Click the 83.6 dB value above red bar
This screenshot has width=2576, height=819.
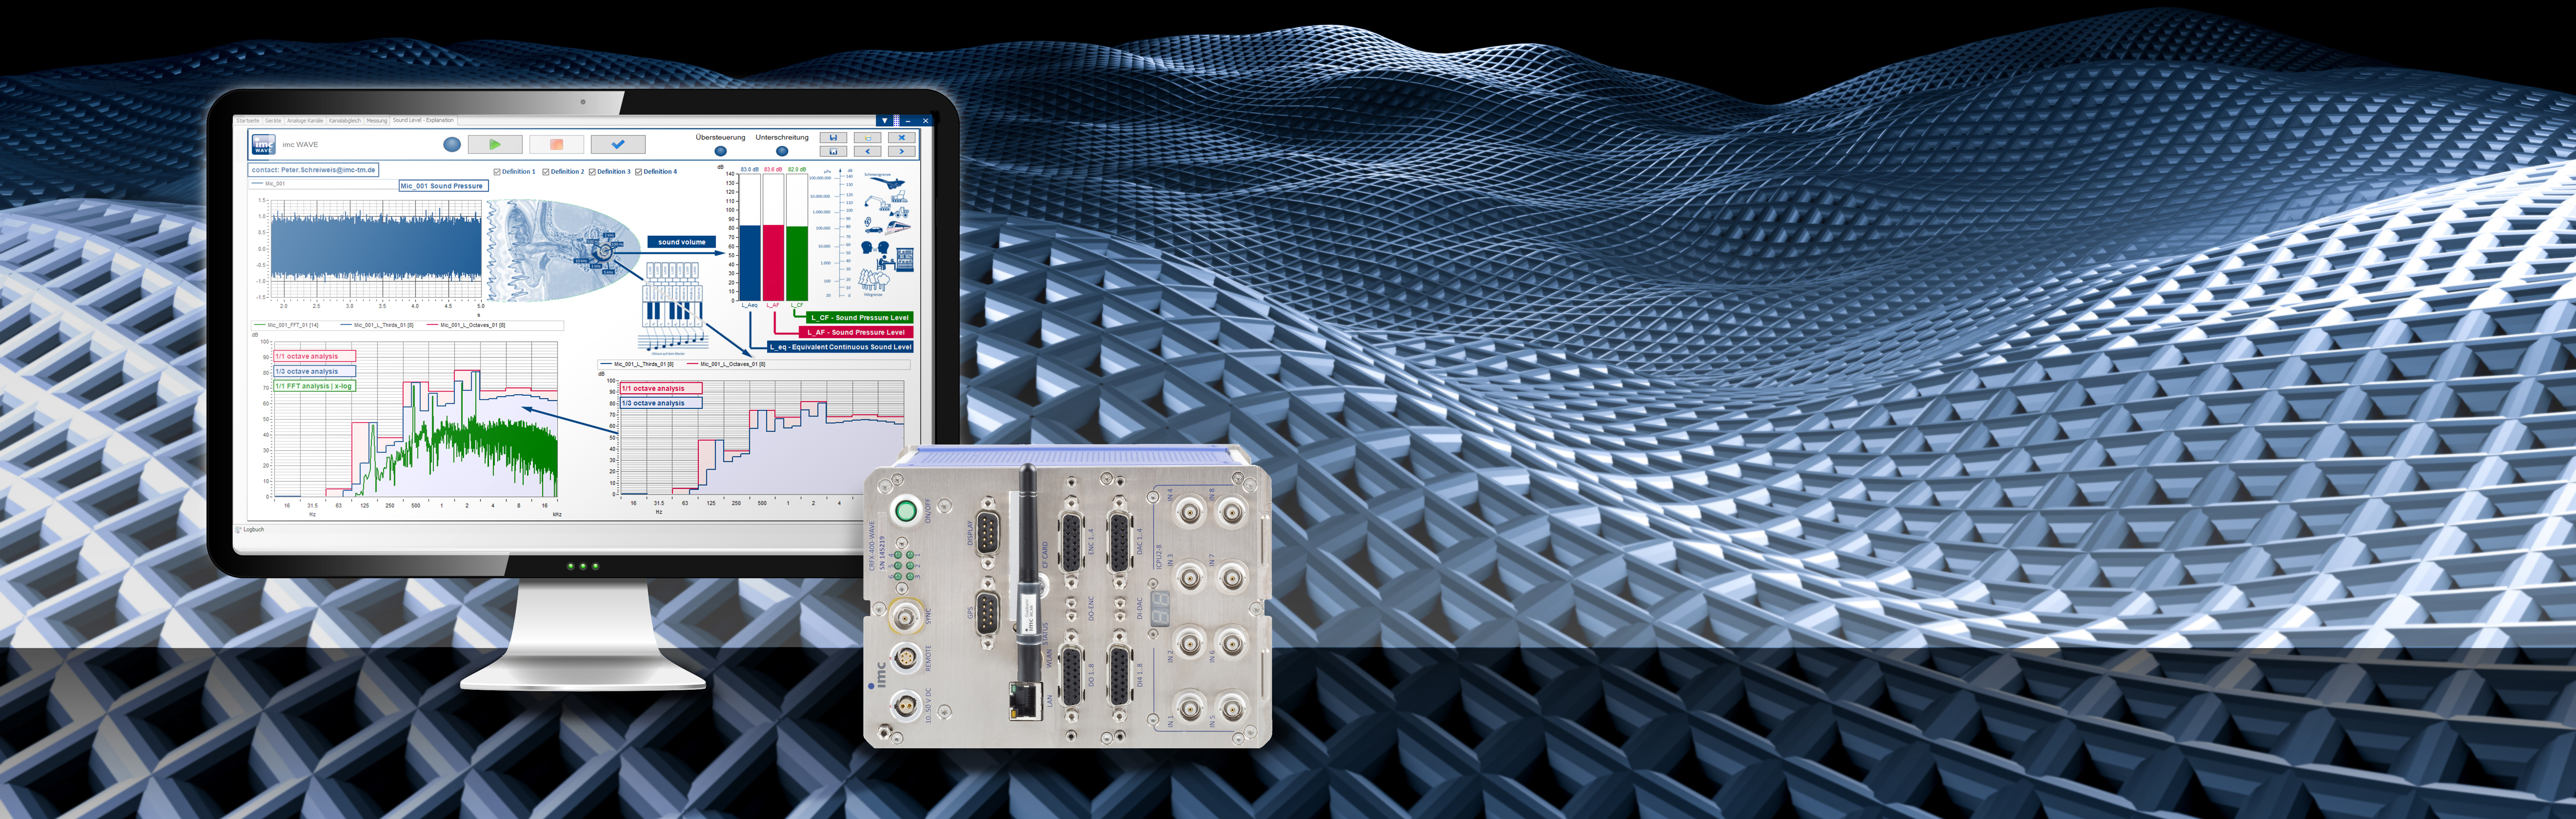tap(773, 170)
